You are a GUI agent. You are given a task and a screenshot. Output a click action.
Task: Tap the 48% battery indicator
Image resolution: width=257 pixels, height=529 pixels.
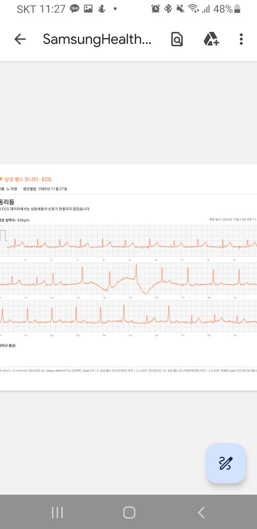coord(227,9)
